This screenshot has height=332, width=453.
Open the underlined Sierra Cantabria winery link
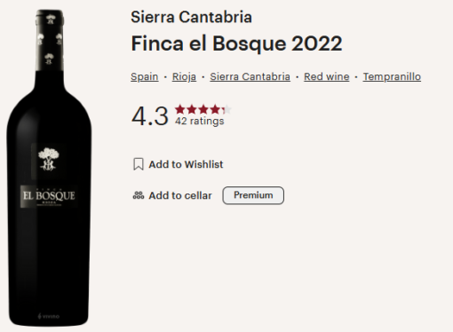coord(250,76)
